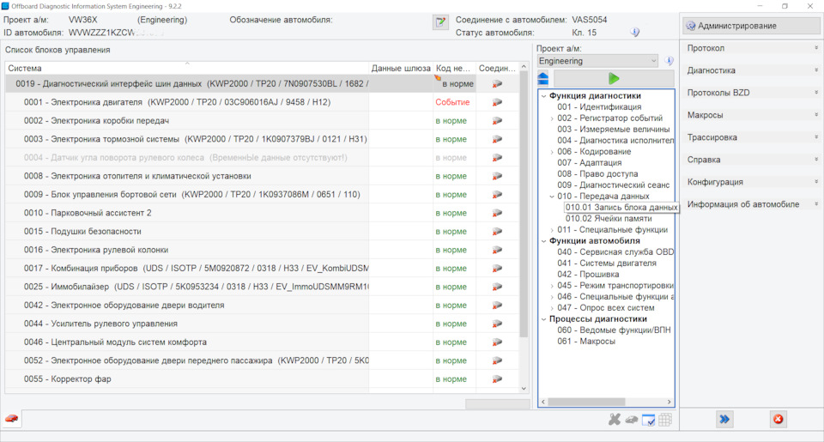Click connection icon for 0003 brake electronics row
Viewport: 824px width, 442px height.
pos(497,139)
